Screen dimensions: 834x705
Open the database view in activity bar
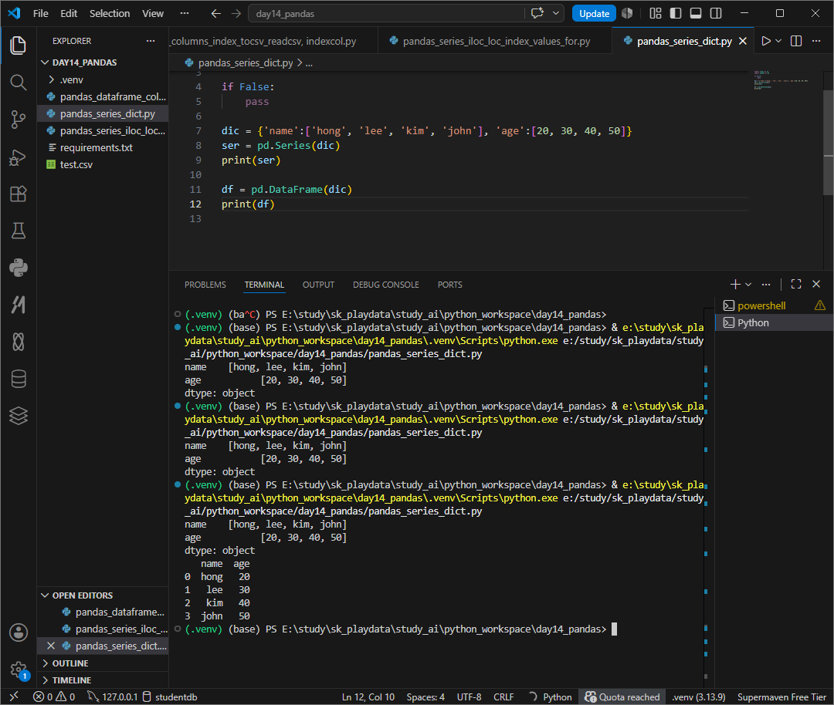pyautogui.click(x=18, y=379)
